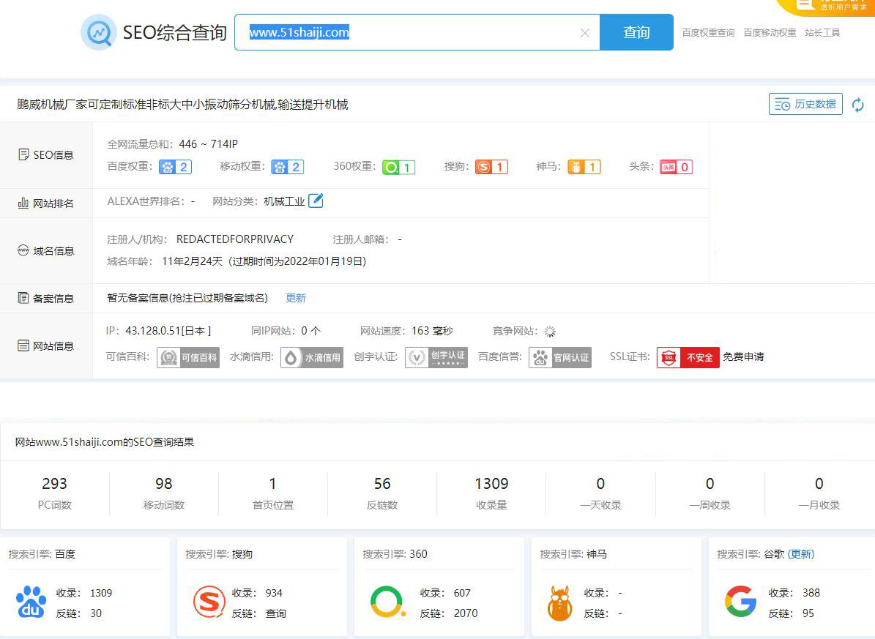Click the 官网认证 verification badge

pos(560,357)
